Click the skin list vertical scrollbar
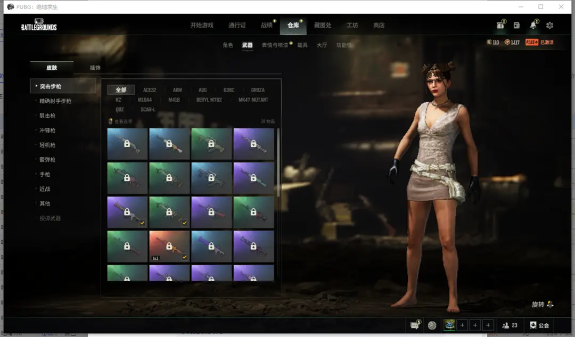The image size is (575, 337). click(x=278, y=162)
